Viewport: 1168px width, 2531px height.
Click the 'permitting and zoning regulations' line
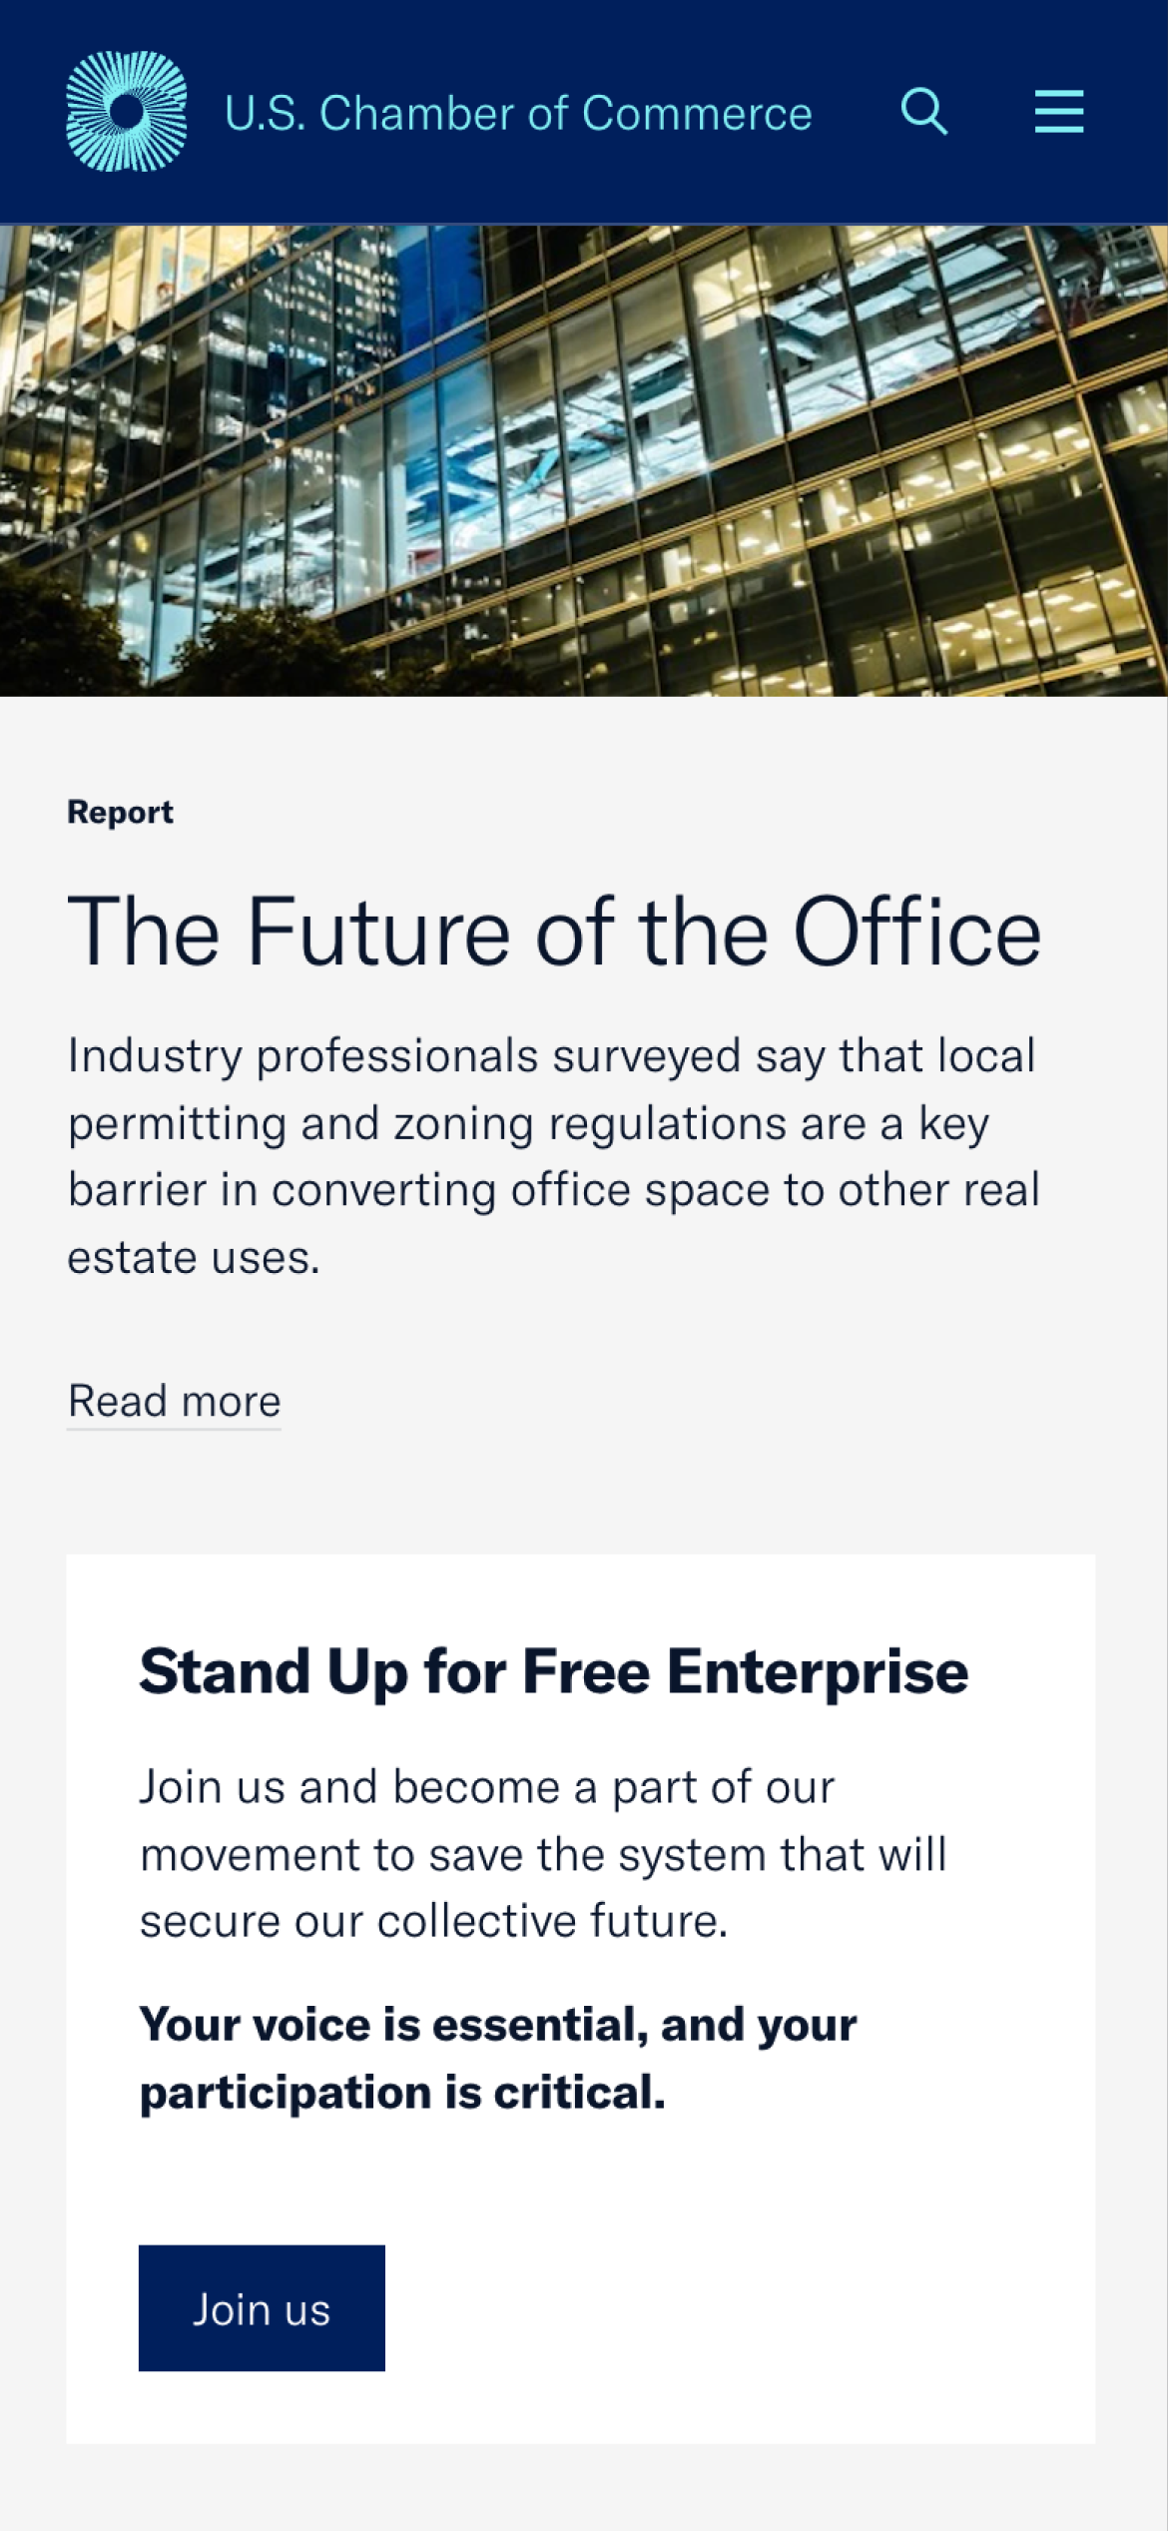[x=528, y=1123]
